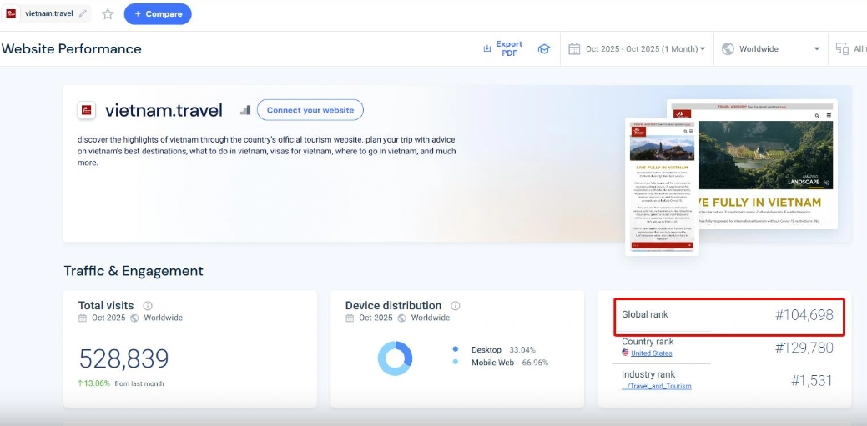The height and width of the screenshot is (426, 867).
Task: Click the desktop website preview thumbnail
Action: pos(764,167)
